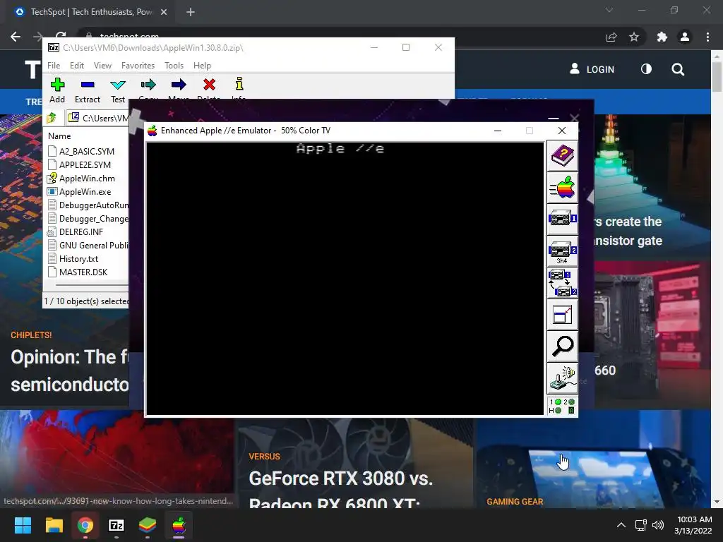This screenshot has width=723, height=542.
Task: Open the Windows Start menu
Action: tap(23, 525)
